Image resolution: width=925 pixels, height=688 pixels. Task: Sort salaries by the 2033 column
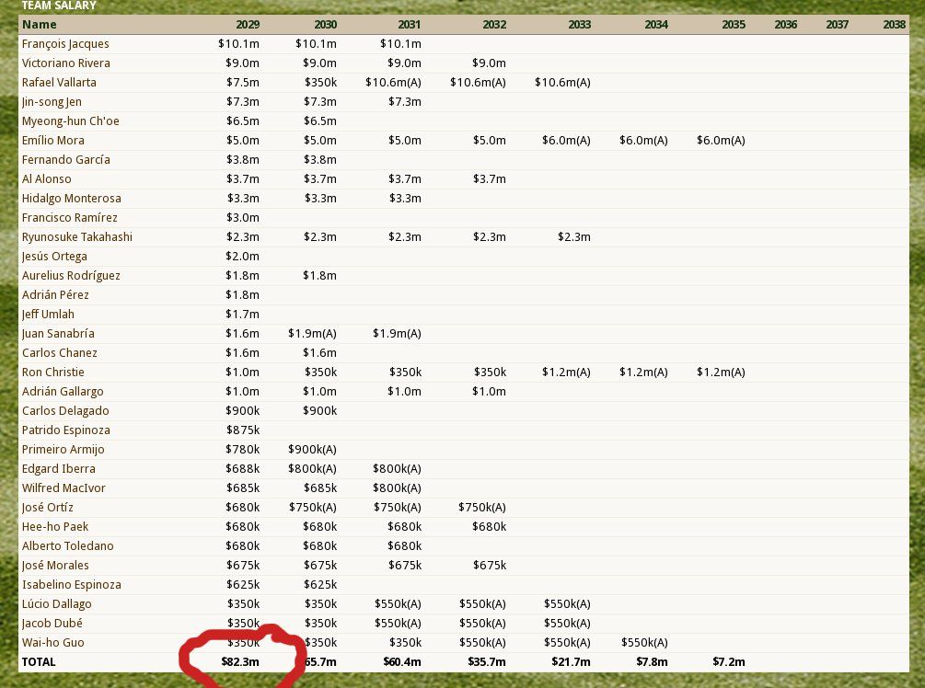point(579,24)
